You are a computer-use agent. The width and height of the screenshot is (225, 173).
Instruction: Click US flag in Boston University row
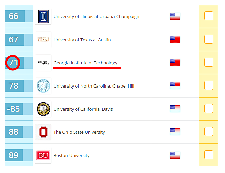pyautogui.click(x=175, y=155)
